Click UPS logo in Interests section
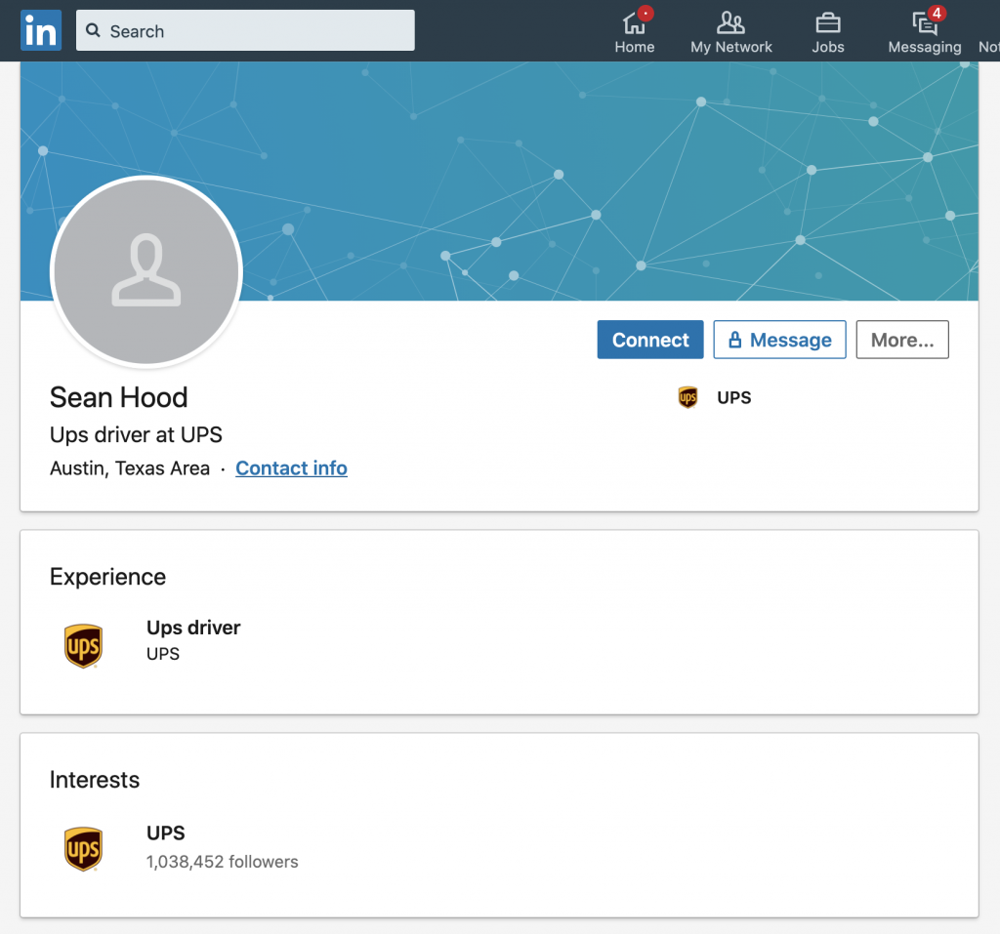 (83, 849)
